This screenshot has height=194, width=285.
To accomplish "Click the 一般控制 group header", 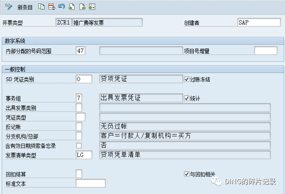I will 15,69.
